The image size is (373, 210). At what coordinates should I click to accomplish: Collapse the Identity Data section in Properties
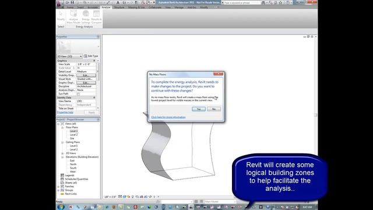[94, 97]
